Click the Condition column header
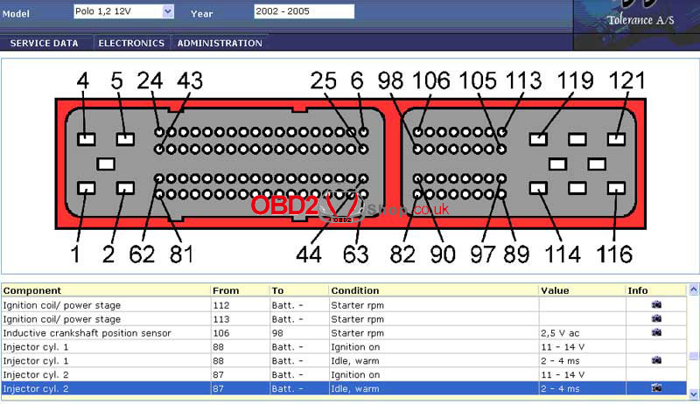The width and height of the screenshot is (700, 404). coord(432,290)
